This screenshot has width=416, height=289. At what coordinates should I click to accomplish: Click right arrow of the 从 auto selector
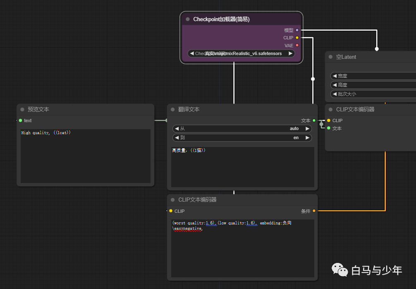coord(307,129)
